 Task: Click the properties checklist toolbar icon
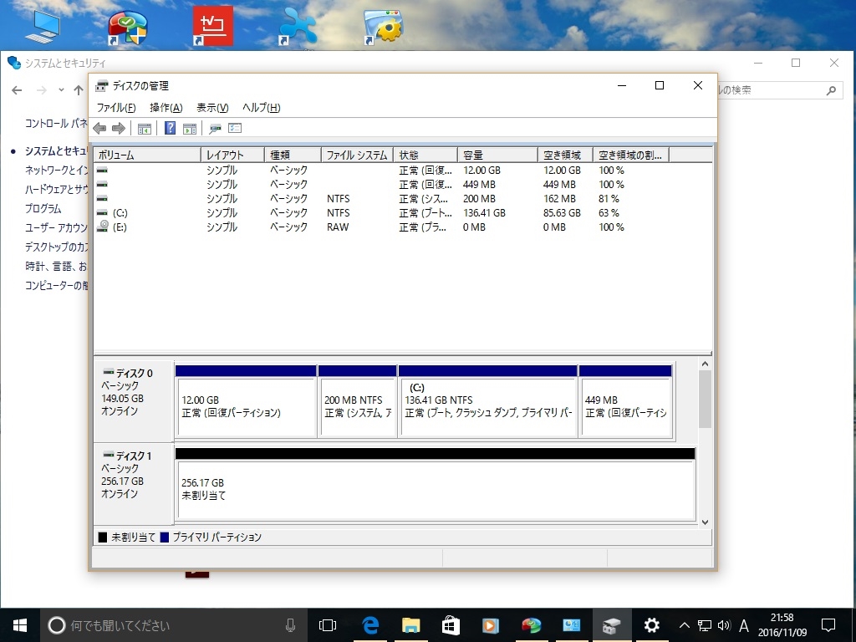pyautogui.click(x=235, y=128)
